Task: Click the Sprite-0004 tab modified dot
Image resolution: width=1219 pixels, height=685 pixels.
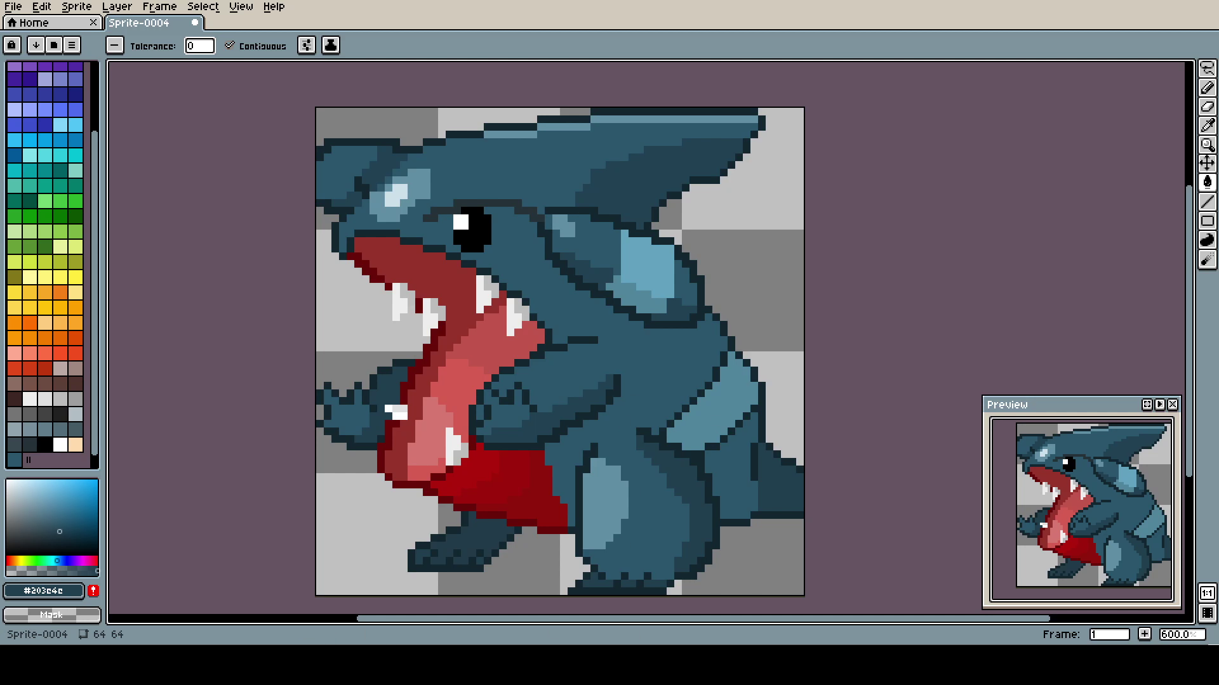Action: tap(195, 23)
